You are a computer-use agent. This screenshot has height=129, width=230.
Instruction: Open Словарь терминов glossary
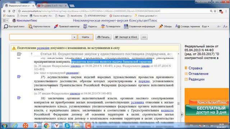point(188,27)
